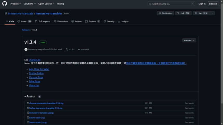
Task: Click package icon beside chrome zip asset
Action: click(x=28, y=103)
